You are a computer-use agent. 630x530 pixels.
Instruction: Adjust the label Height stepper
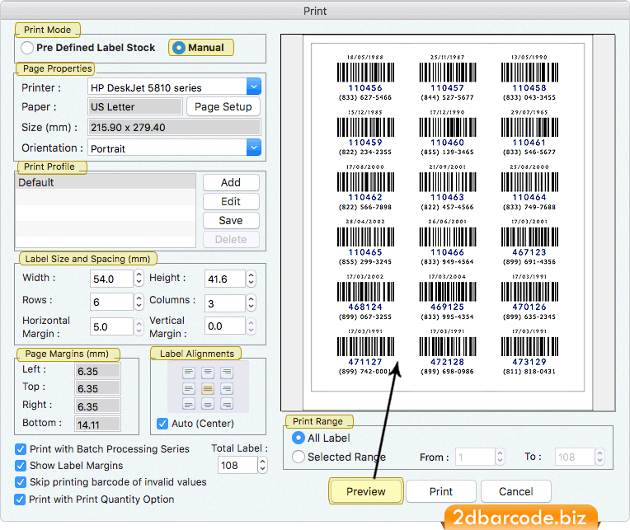pyautogui.click(x=252, y=278)
